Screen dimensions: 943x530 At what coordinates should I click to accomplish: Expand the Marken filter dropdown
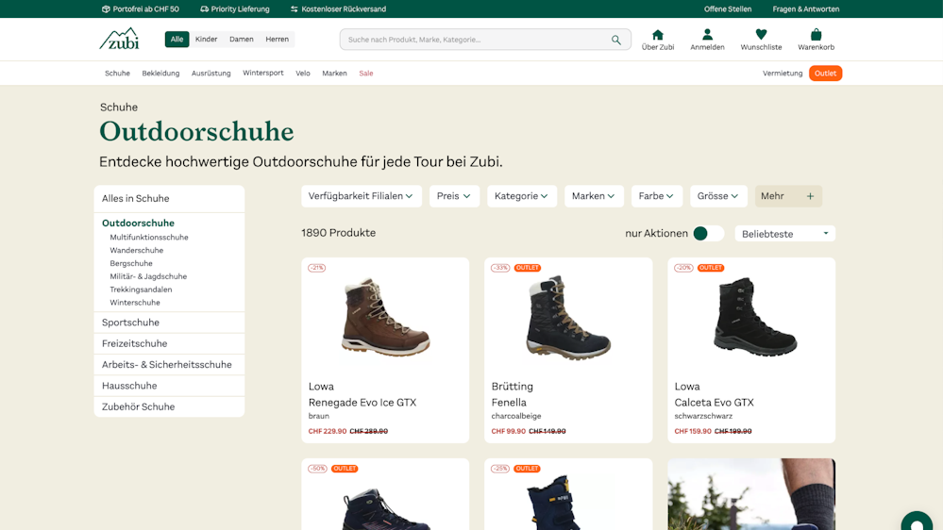coord(594,196)
